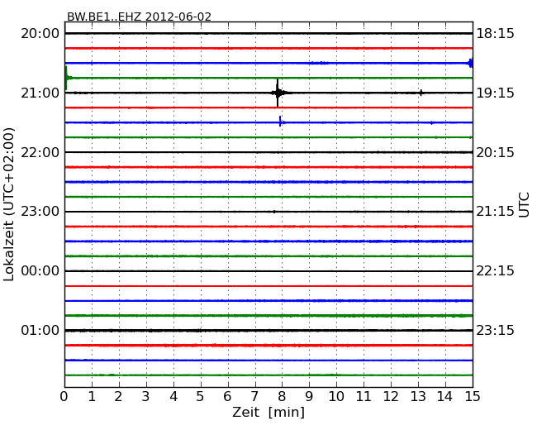Select the 21:00 local time label
The height and width of the screenshot is (430, 537).
(40, 93)
